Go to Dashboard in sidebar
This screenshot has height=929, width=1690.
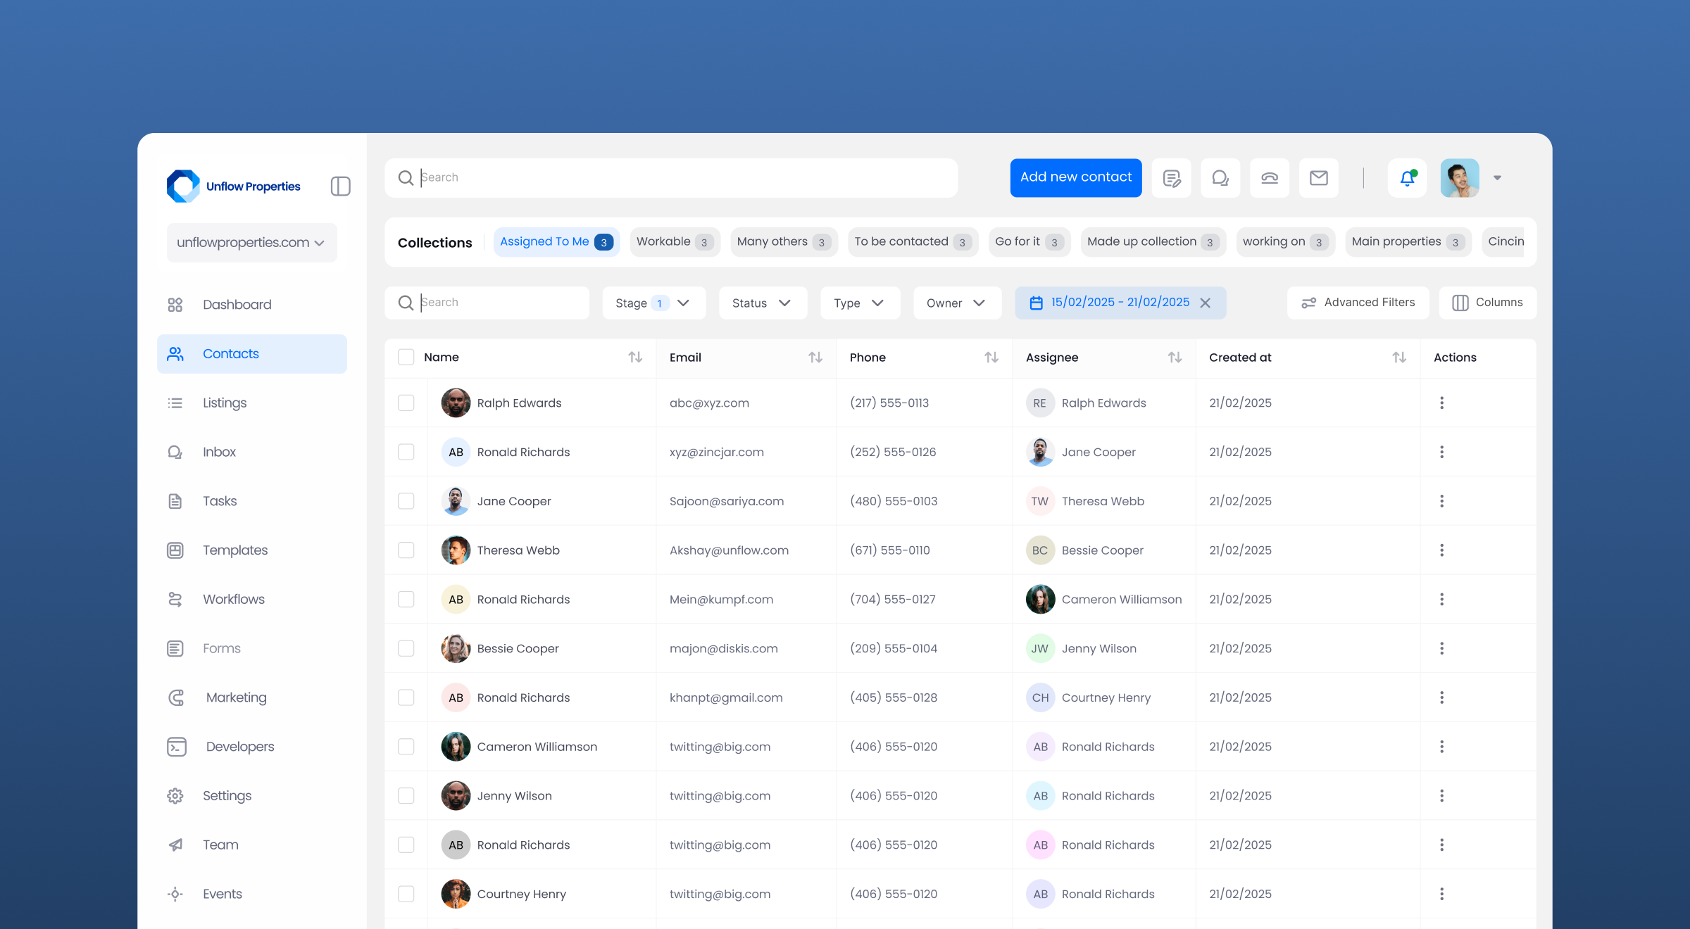pyautogui.click(x=251, y=305)
